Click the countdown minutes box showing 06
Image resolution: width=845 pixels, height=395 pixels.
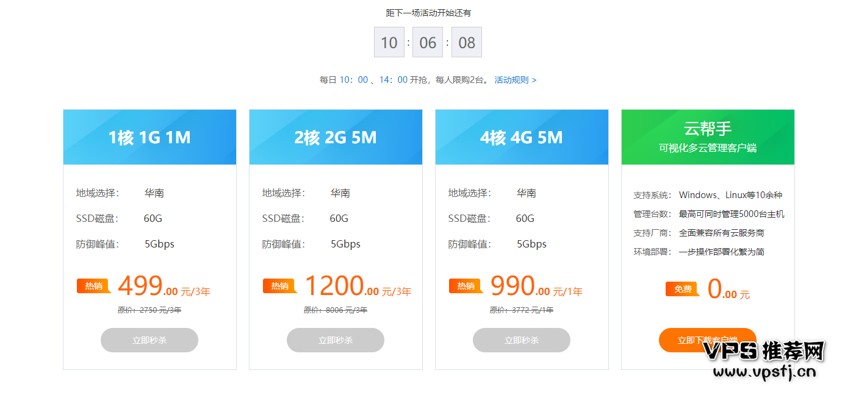pyautogui.click(x=428, y=42)
